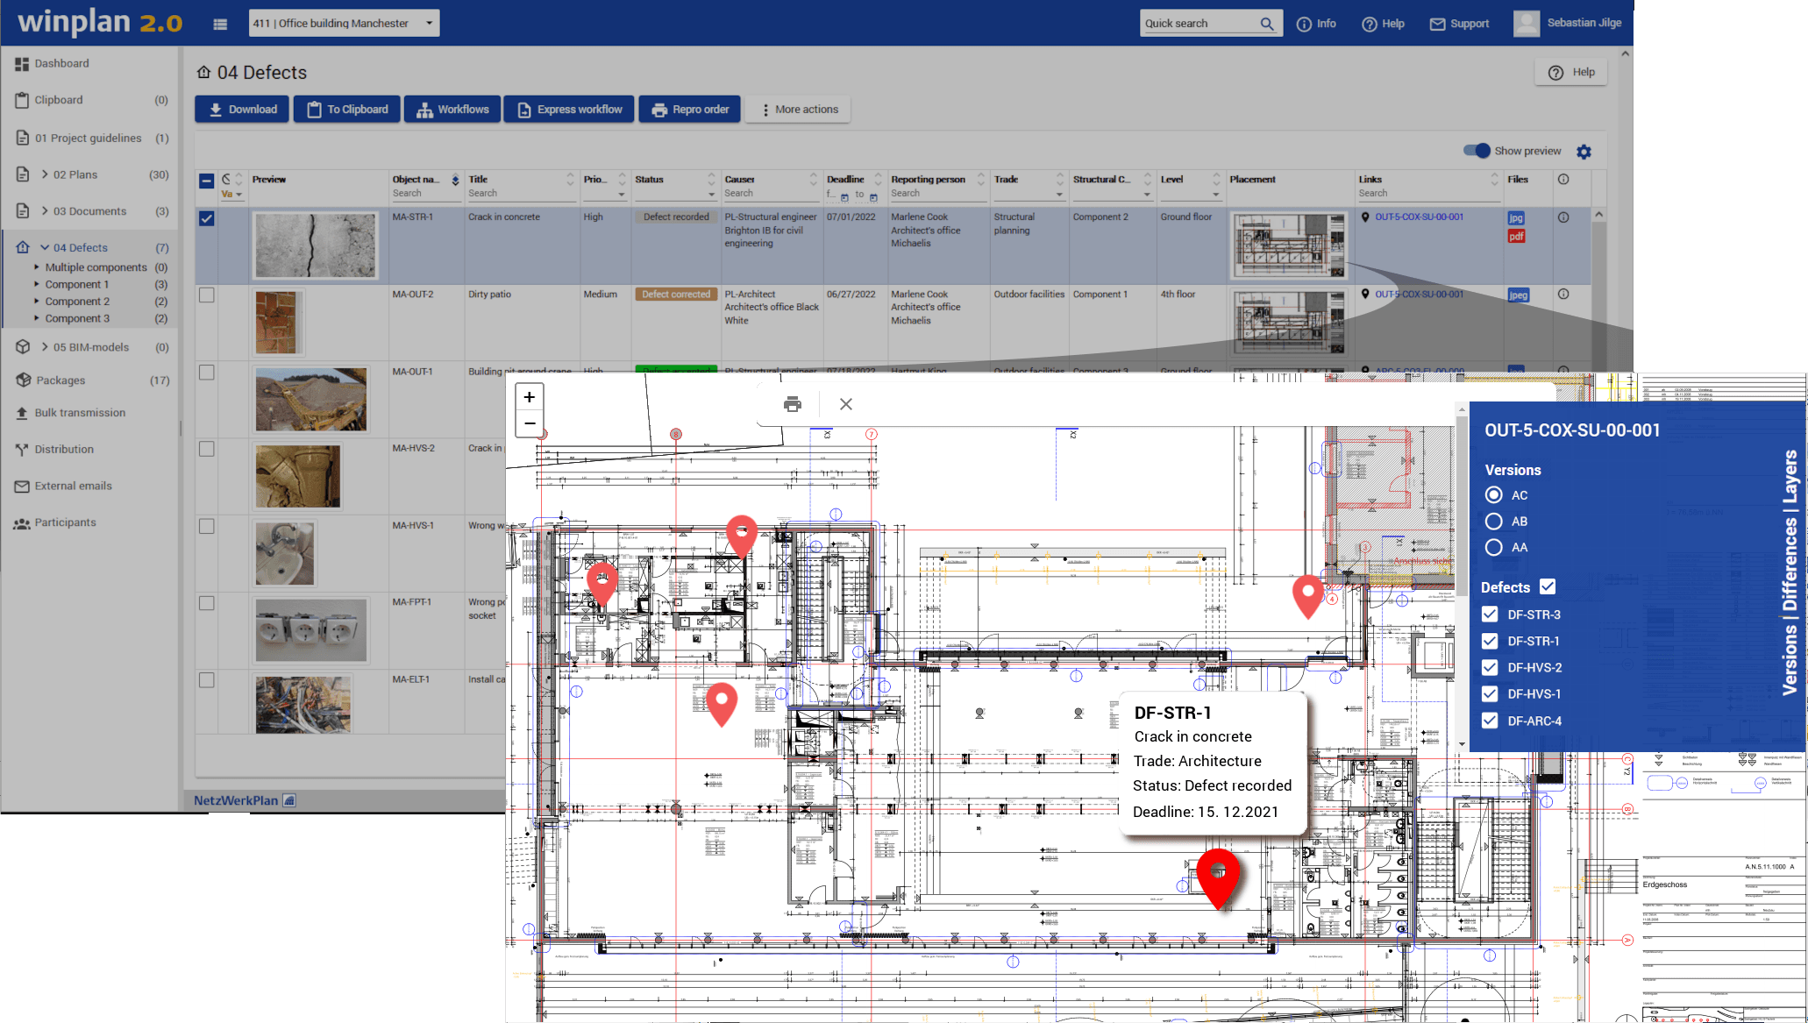Select version AC radio button

(x=1494, y=495)
